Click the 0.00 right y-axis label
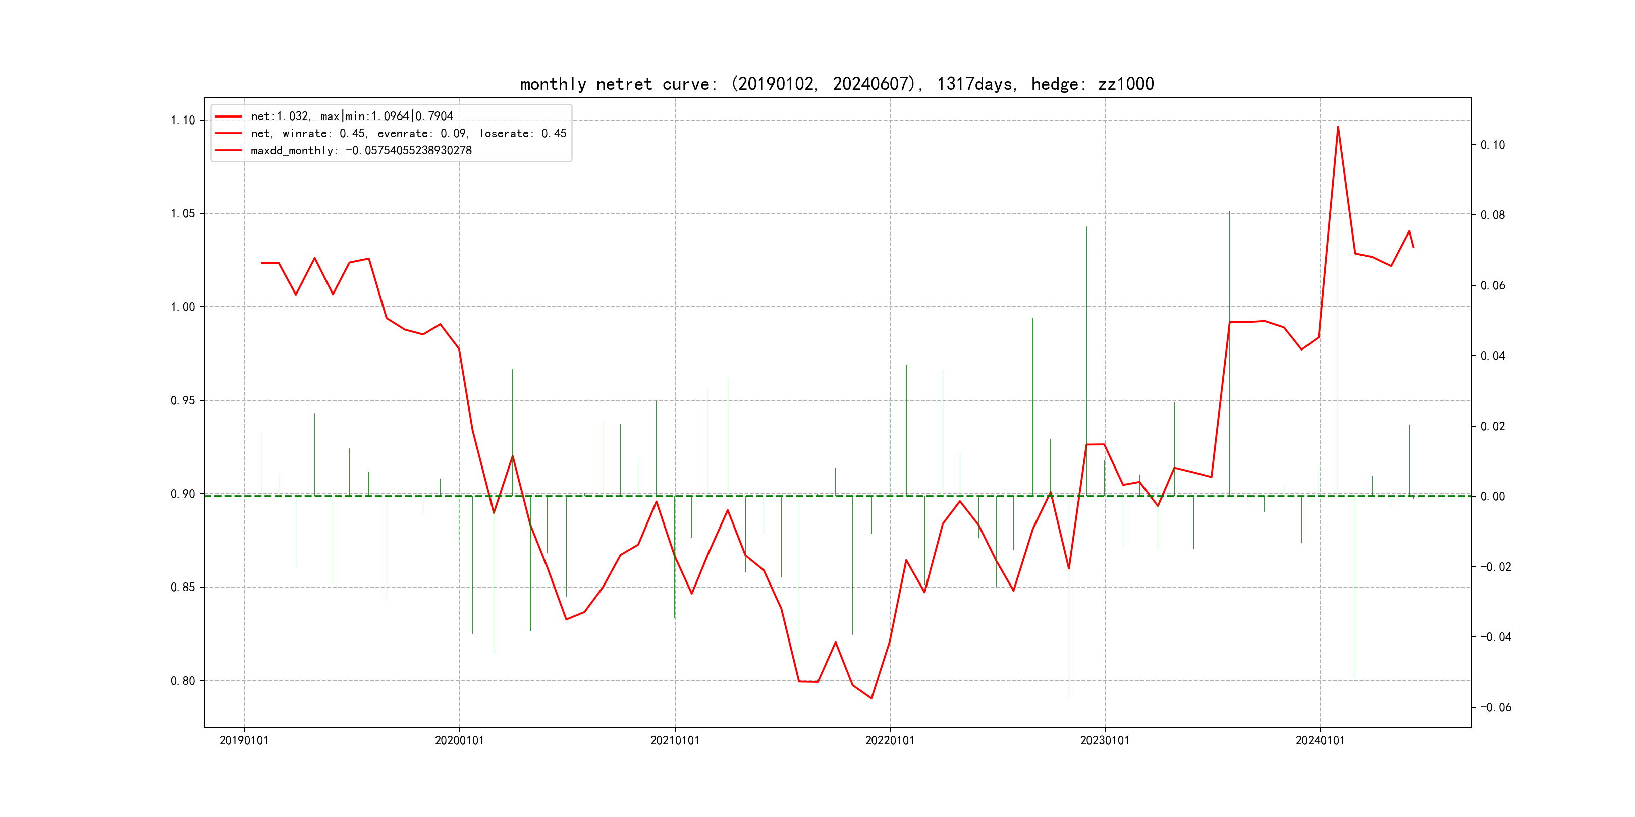The width and height of the screenshot is (1635, 817). point(1492,496)
